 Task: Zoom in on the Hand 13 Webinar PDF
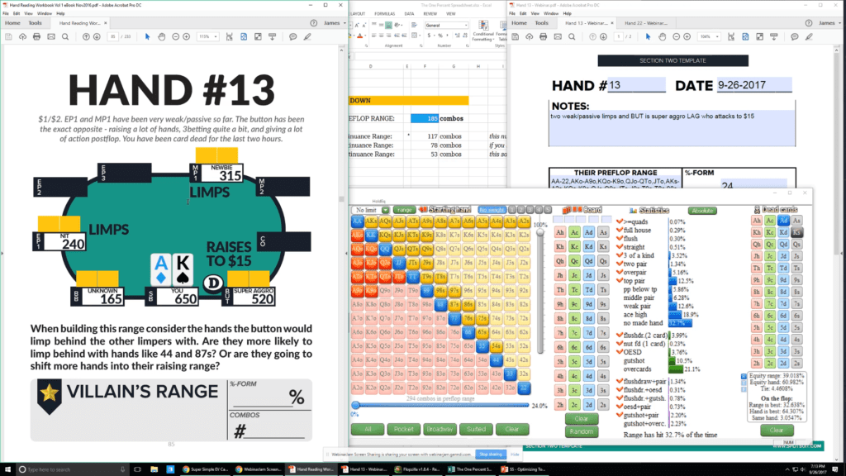[687, 36]
